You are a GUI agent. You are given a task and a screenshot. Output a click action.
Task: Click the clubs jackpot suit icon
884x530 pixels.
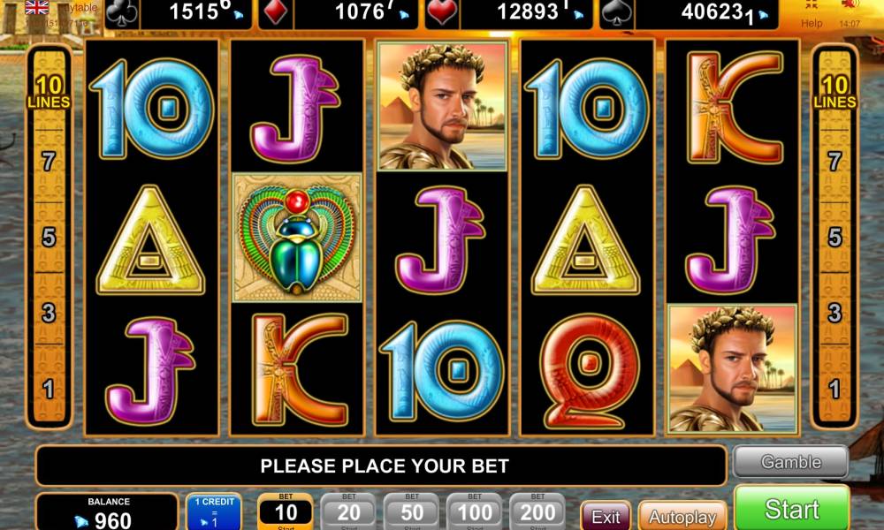click(x=122, y=13)
